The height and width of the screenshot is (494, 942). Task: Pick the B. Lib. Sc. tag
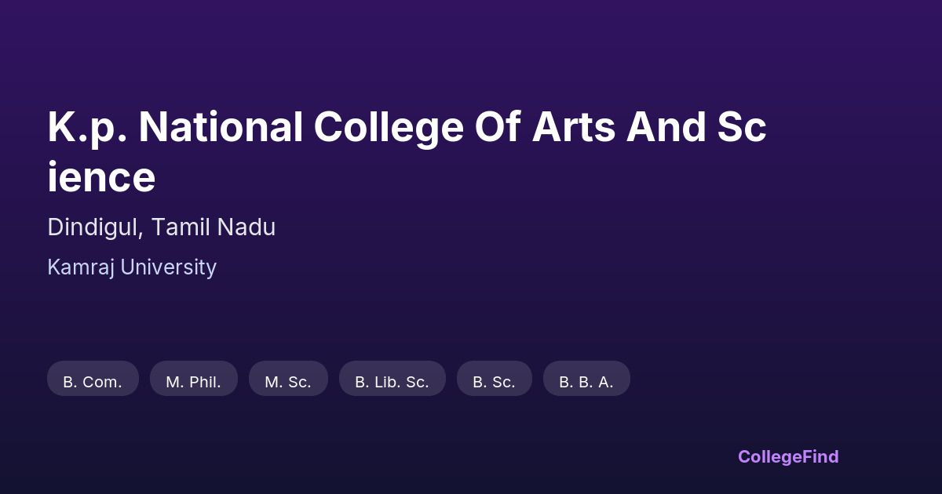click(392, 382)
